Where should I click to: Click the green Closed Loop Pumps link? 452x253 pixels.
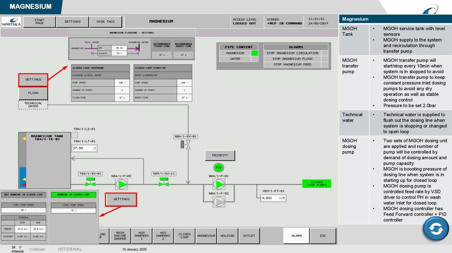click(x=316, y=184)
